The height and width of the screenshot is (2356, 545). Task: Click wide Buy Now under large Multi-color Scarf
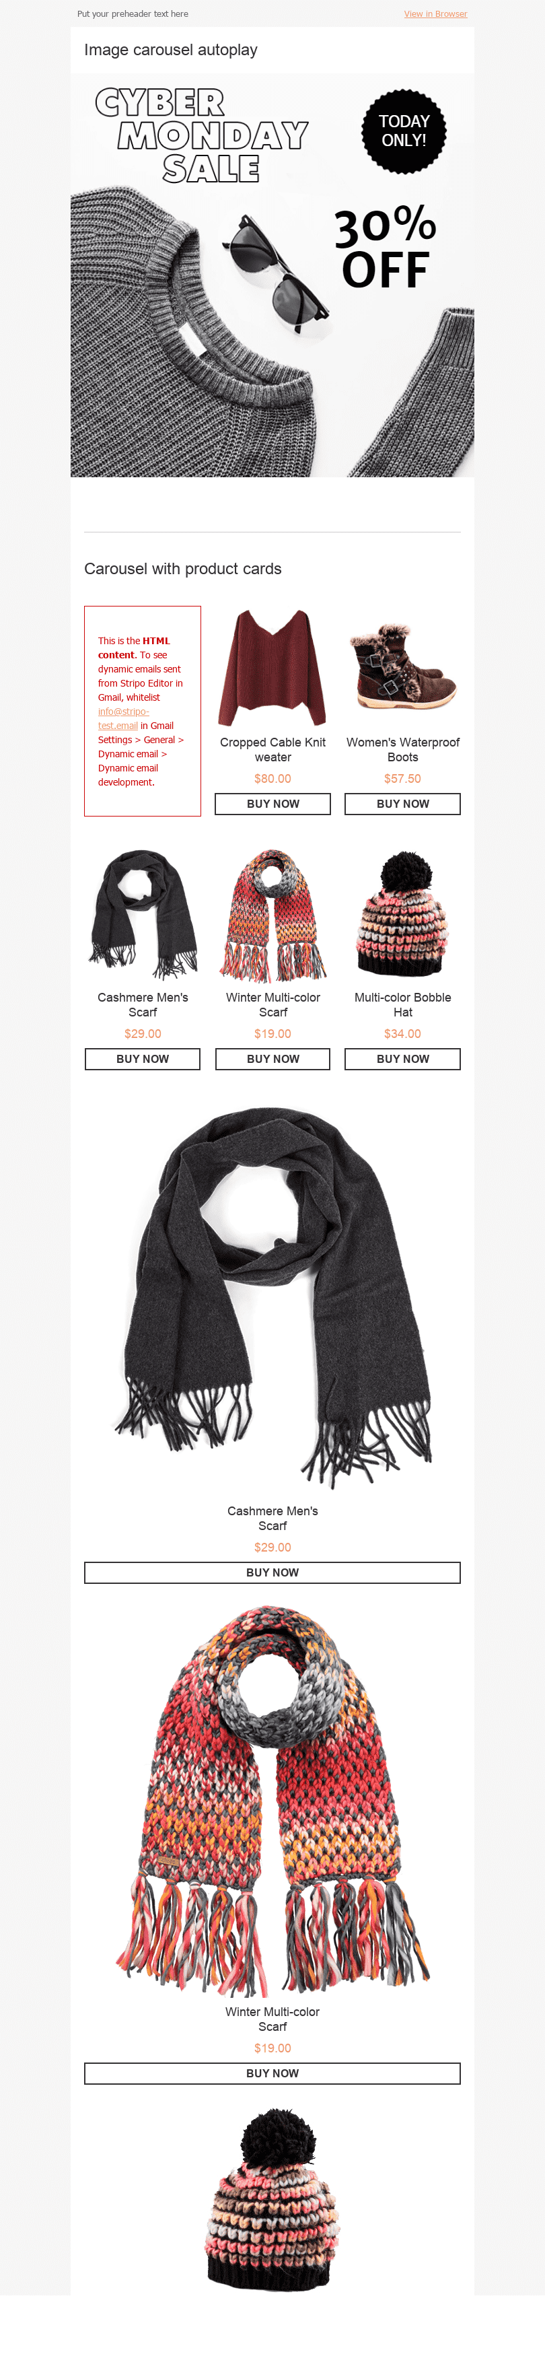(272, 2073)
